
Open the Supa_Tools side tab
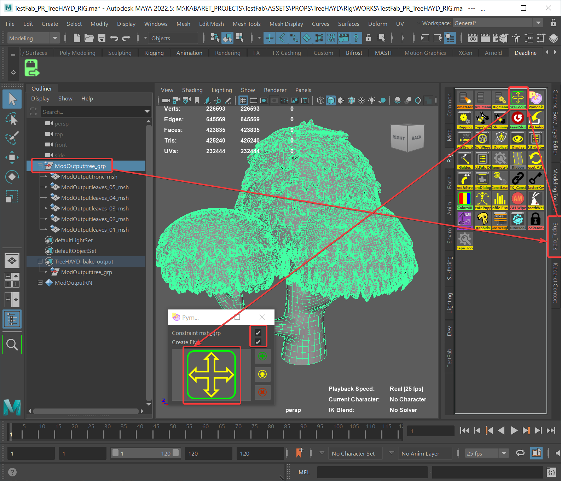(x=555, y=236)
